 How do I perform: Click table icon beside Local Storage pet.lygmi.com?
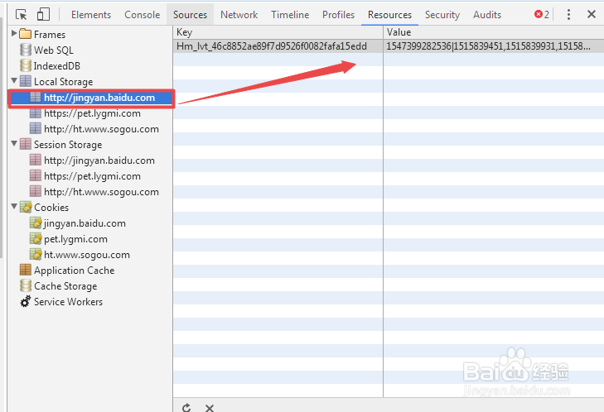tap(36, 113)
